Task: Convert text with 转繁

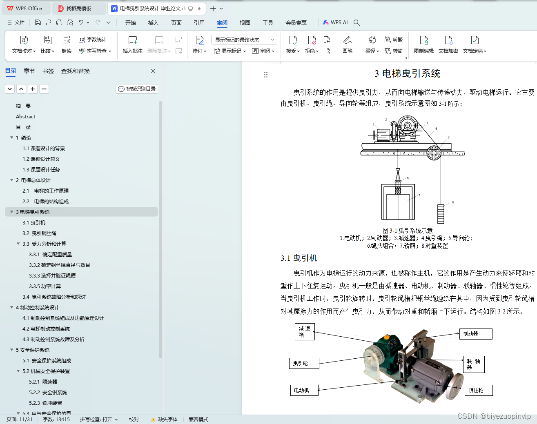Action: click(x=394, y=40)
